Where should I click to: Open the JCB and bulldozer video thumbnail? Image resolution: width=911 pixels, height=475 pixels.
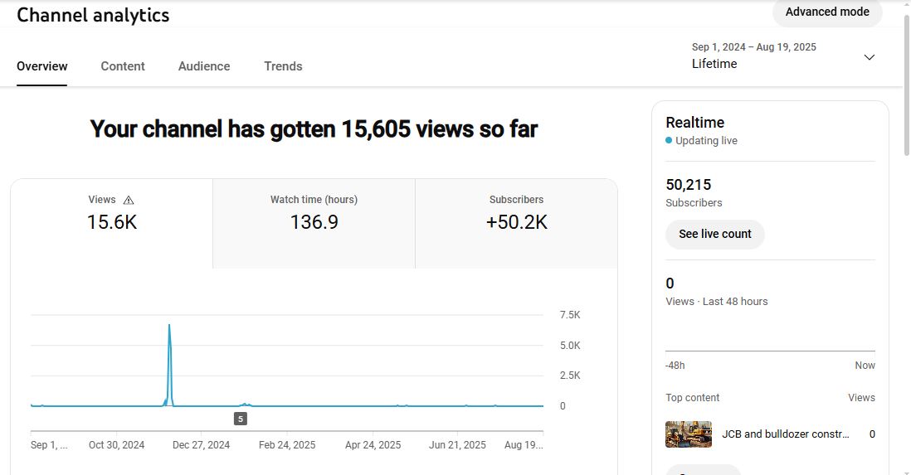tap(689, 434)
